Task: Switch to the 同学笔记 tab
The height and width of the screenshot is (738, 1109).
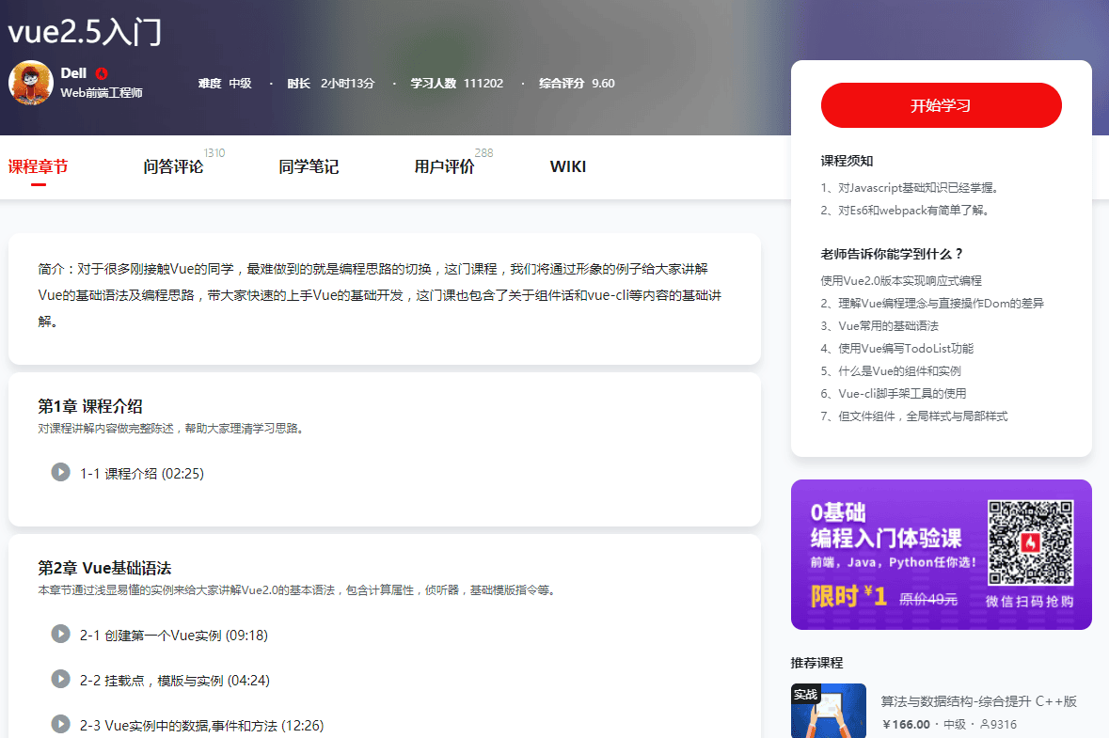Action: pos(309,167)
